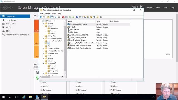The width and height of the screenshot is (178, 100).
Task: Expand File and Storage Services arrow
Action: coord(29,34)
